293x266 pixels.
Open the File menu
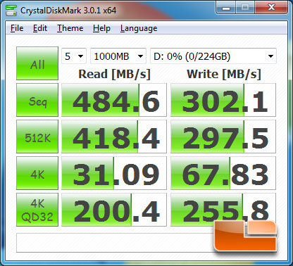(x=17, y=28)
